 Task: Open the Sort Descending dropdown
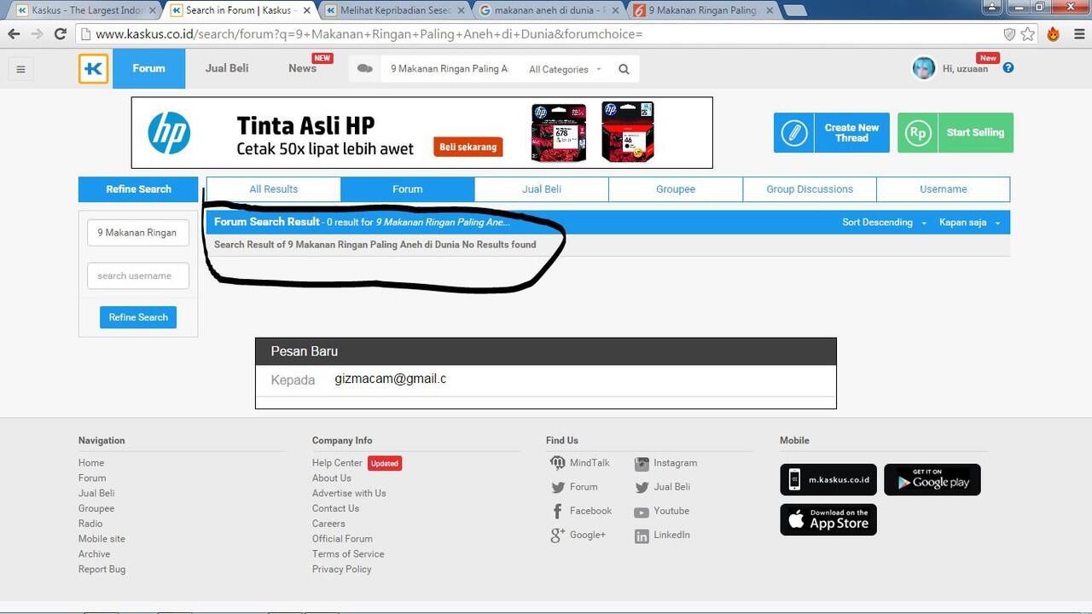(884, 223)
